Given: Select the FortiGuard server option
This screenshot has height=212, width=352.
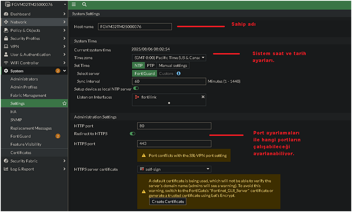Looking at the screenshot, I should 145,73.
